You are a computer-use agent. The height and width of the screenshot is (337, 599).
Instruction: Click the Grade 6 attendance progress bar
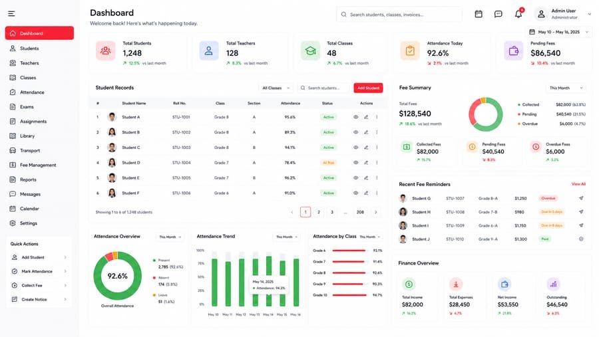349,251
